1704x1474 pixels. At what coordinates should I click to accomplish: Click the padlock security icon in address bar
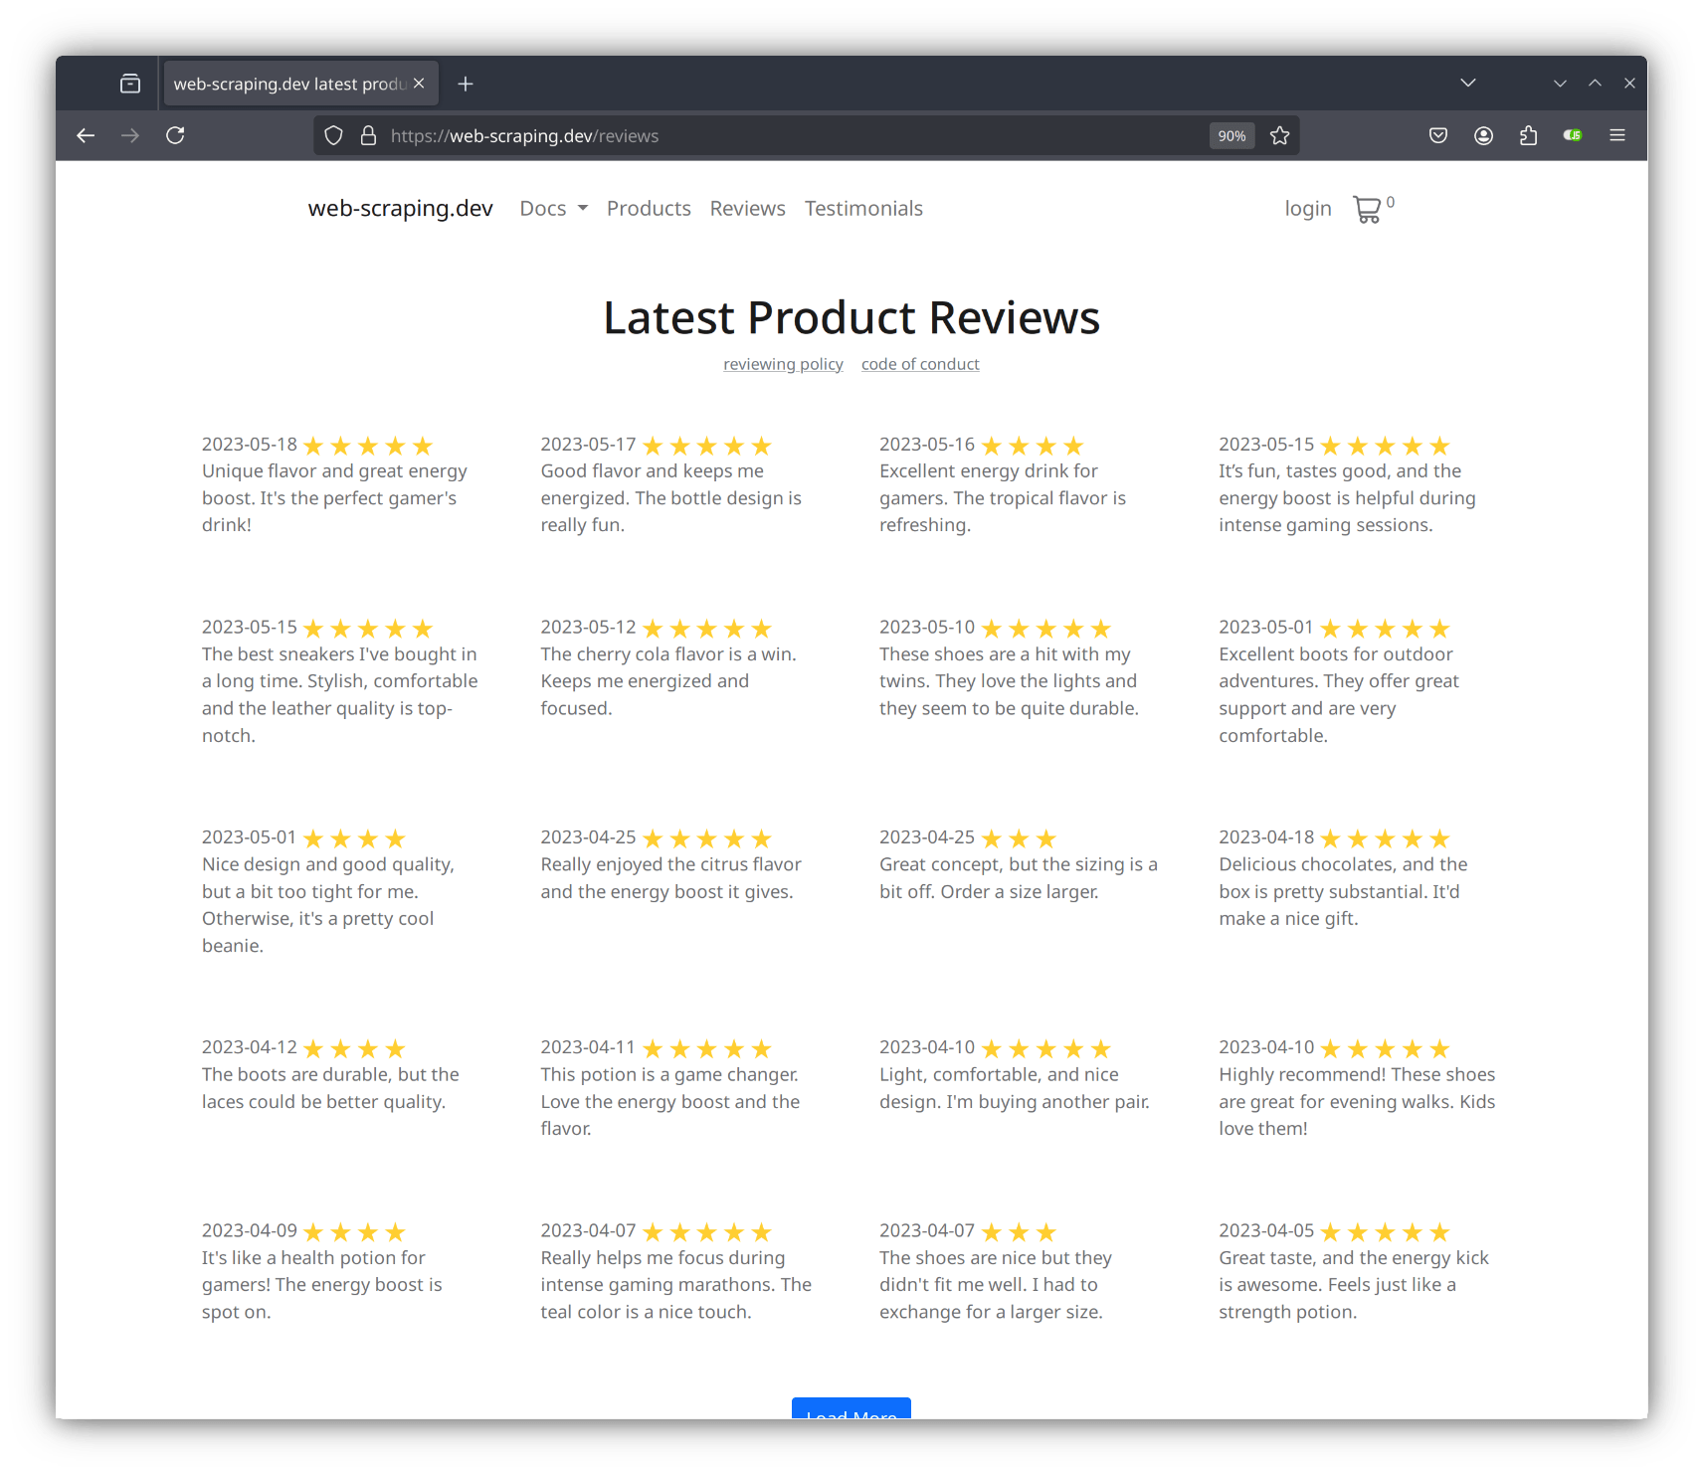(367, 135)
